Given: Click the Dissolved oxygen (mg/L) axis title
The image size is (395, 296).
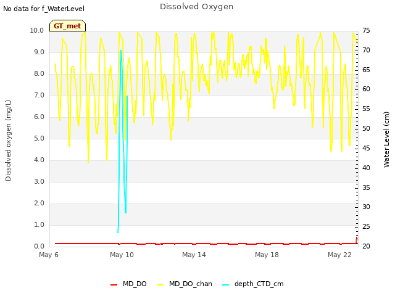Looking at the screenshot, I should (x=8, y=141).
